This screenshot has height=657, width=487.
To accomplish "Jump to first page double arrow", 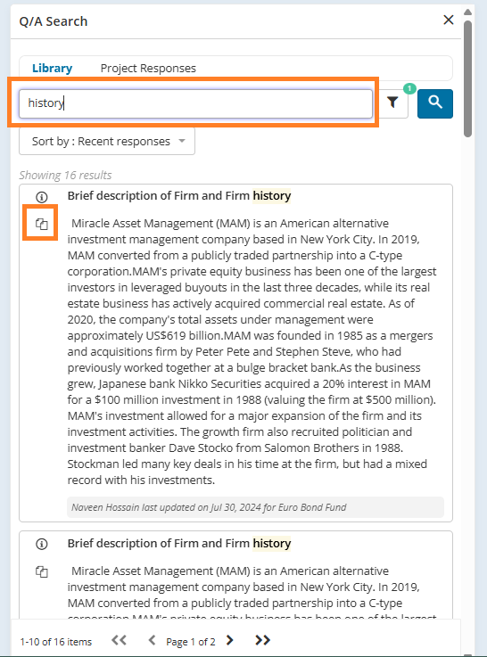I will point(119,640).
